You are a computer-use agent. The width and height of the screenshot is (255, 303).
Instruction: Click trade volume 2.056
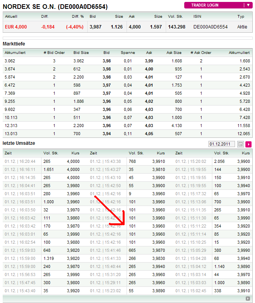(x=219, y=161)
